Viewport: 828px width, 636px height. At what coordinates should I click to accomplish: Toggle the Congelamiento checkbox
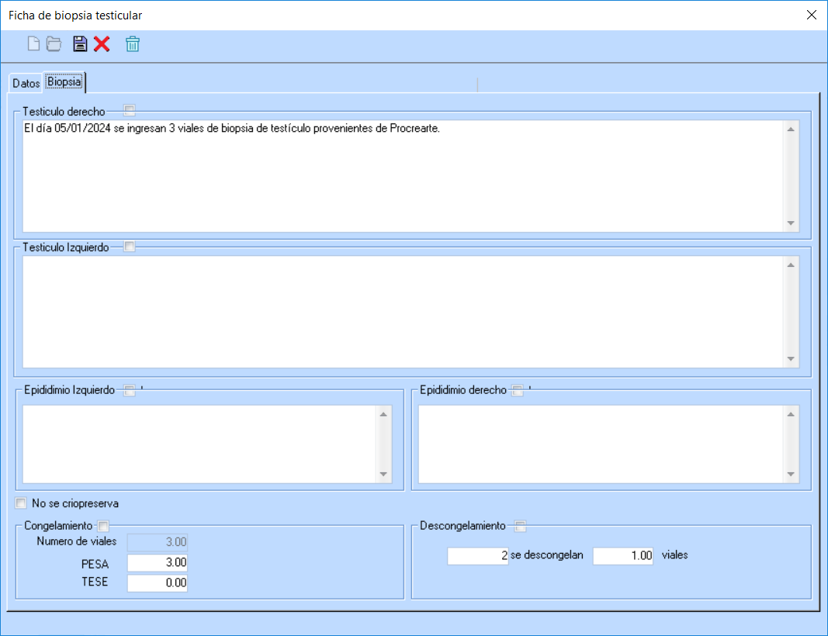103,526
